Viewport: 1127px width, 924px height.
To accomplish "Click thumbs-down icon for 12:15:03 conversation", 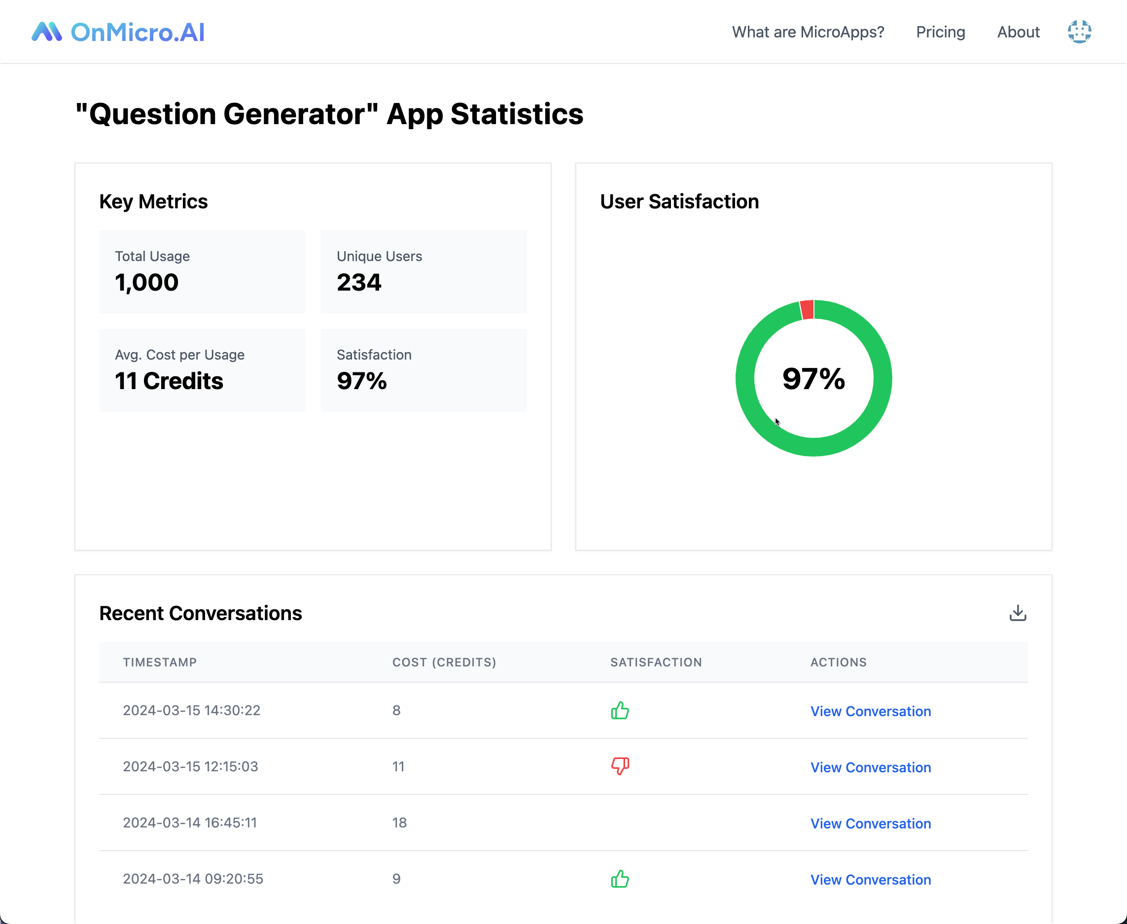I will coord(620,766).
